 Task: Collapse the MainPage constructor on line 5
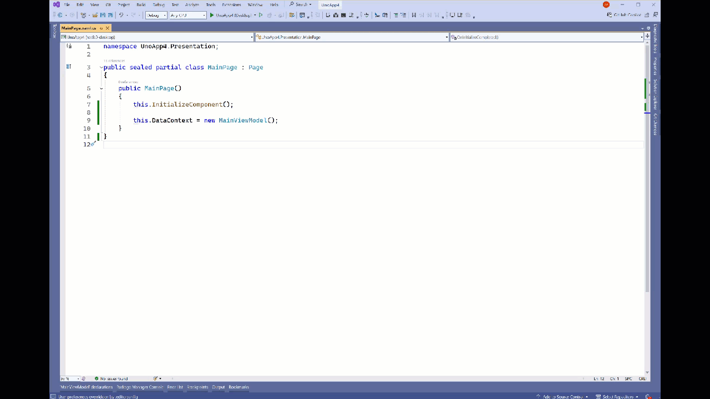click(x=100, y=88)
